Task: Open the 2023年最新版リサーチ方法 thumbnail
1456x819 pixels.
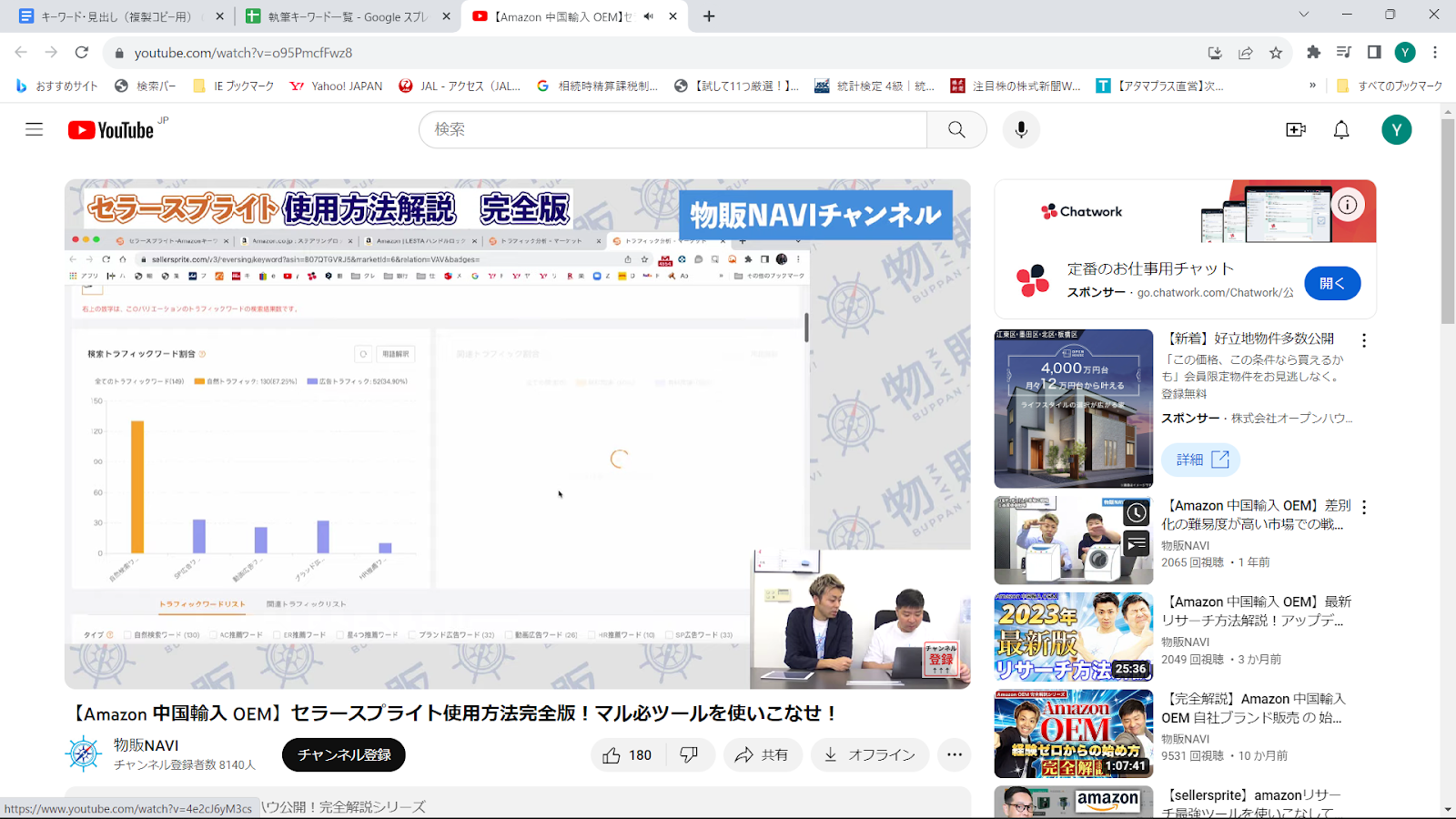Action: (1074, 637)
